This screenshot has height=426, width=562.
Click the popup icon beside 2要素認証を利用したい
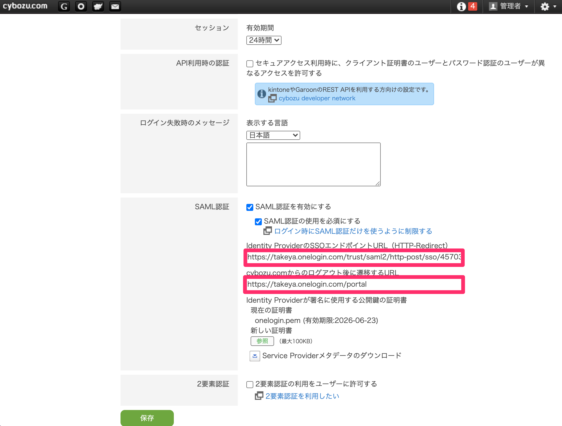259,396
